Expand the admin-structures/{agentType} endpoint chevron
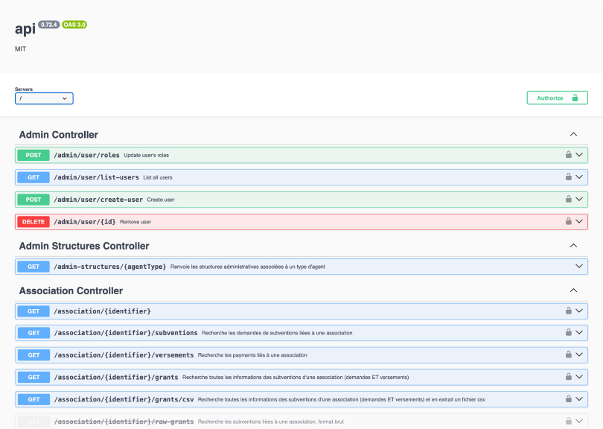603x429 pixels. (579, 266)
